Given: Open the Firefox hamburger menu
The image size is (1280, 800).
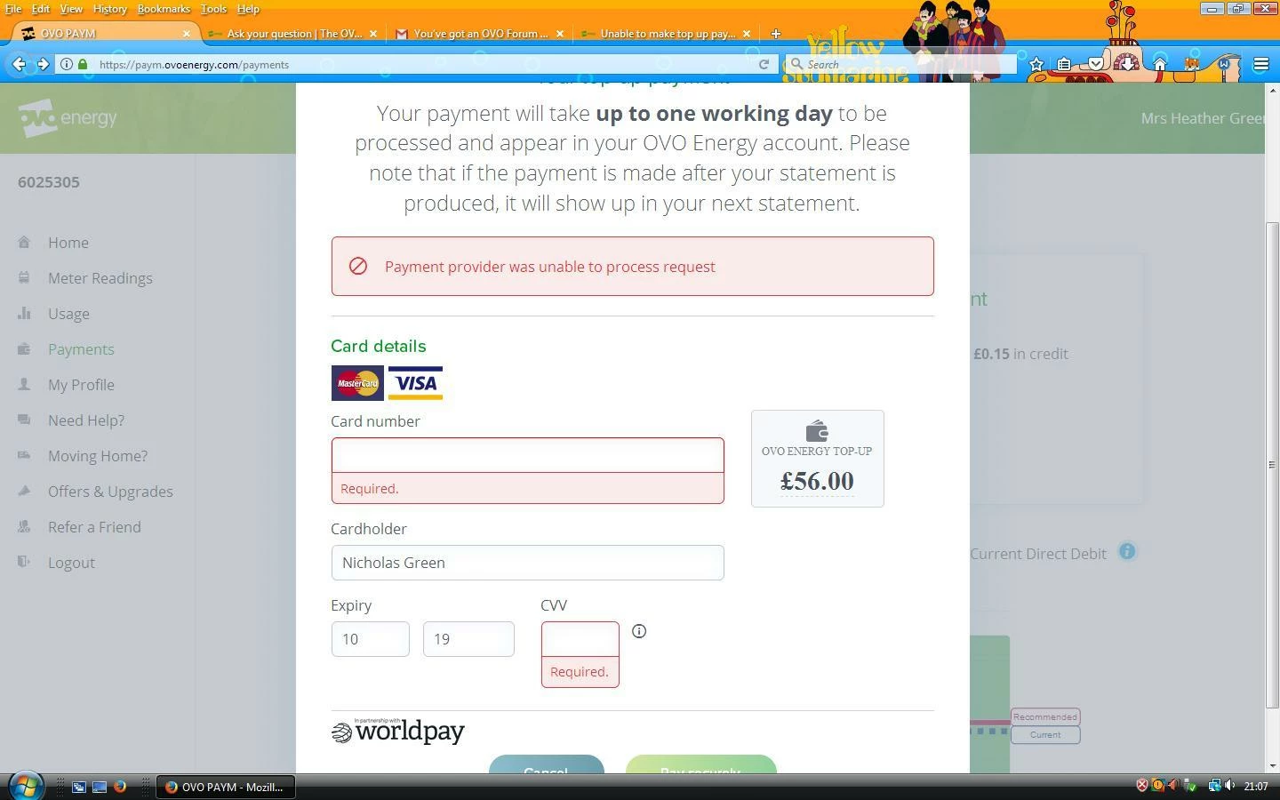Looking at the screenshot, I should tap(1260, 64).
